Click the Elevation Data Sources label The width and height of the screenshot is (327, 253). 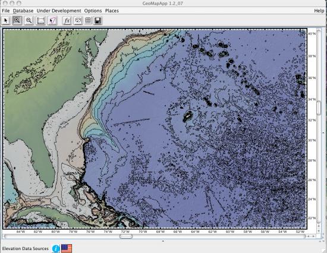[x=25, y=249]
